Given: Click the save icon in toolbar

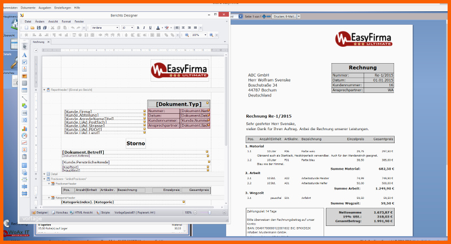Looking at the screenshot, I should coord(38,28).
